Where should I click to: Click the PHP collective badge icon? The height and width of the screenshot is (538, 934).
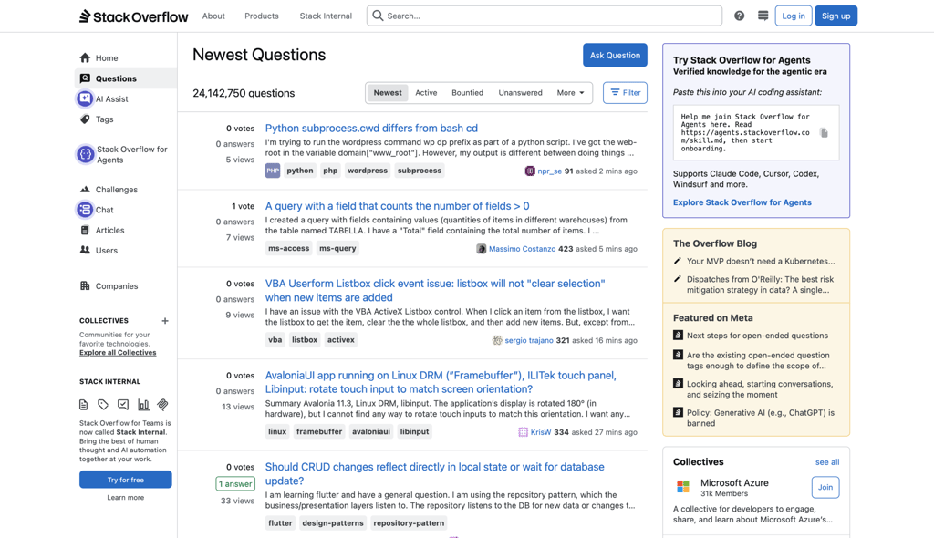[272, 171]
